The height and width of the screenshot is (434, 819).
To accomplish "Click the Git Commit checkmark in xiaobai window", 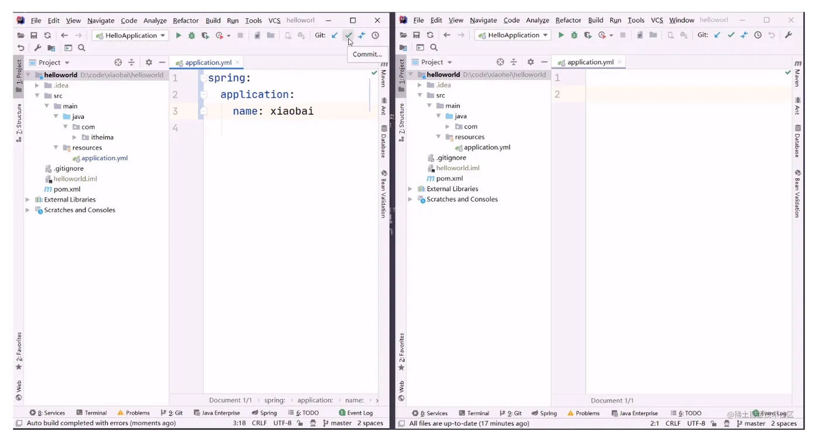I will click(348, 35).
